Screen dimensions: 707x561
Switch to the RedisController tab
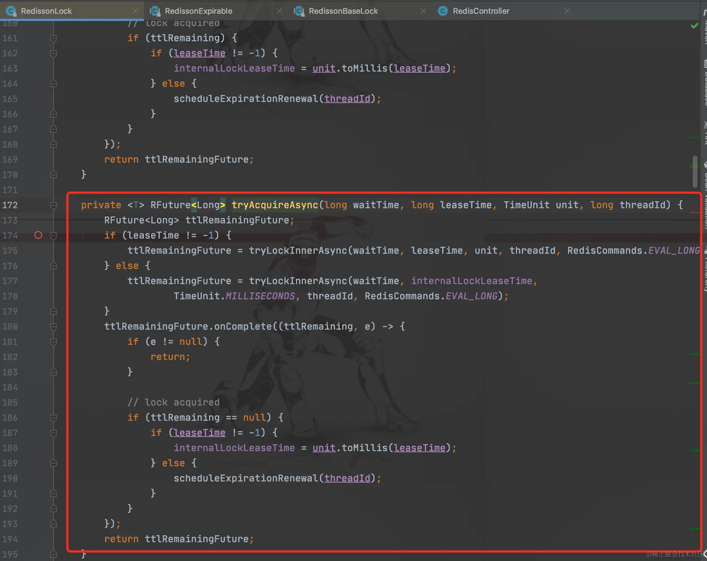coord(481,11)
